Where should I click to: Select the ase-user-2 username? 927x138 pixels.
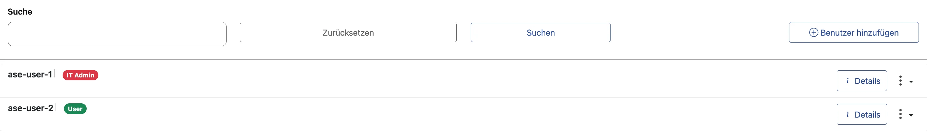(31, 108)
